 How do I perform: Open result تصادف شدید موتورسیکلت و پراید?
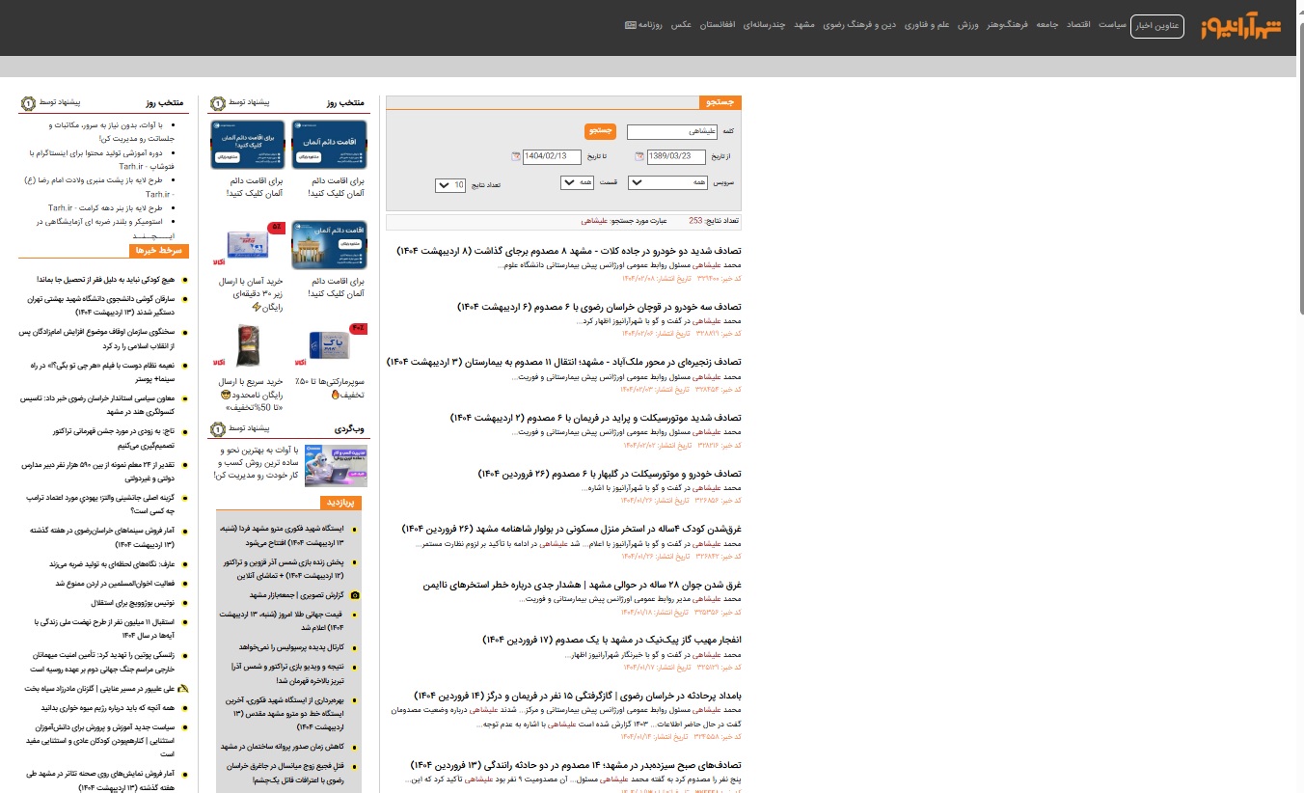(596, 418)
